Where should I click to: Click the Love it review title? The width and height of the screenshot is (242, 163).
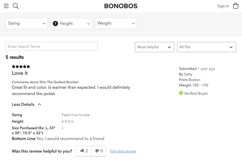[x=20, y=73]
